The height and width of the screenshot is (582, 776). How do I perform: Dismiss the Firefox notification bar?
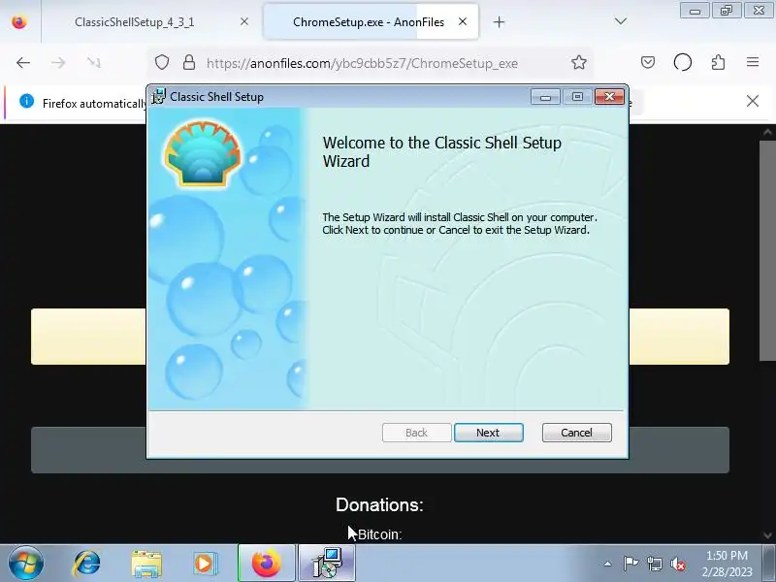click(753, 102)
